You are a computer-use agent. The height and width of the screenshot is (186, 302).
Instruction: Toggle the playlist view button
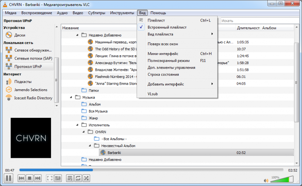70,178
